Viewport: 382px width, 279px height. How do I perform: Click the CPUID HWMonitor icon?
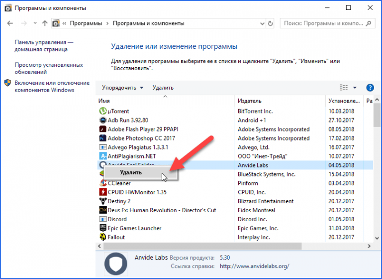103,192
